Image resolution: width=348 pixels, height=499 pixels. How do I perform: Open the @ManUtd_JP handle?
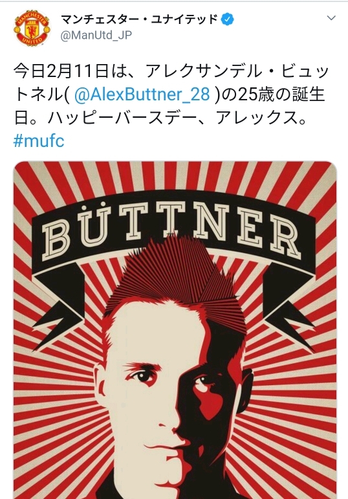point(96,35)
